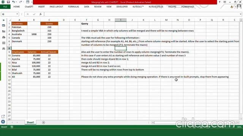Click the Undo arrow icon

coord(14,2)
